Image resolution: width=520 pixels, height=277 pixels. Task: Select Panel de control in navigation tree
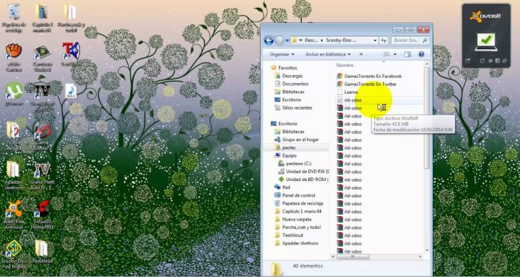[x=299, y=195]
